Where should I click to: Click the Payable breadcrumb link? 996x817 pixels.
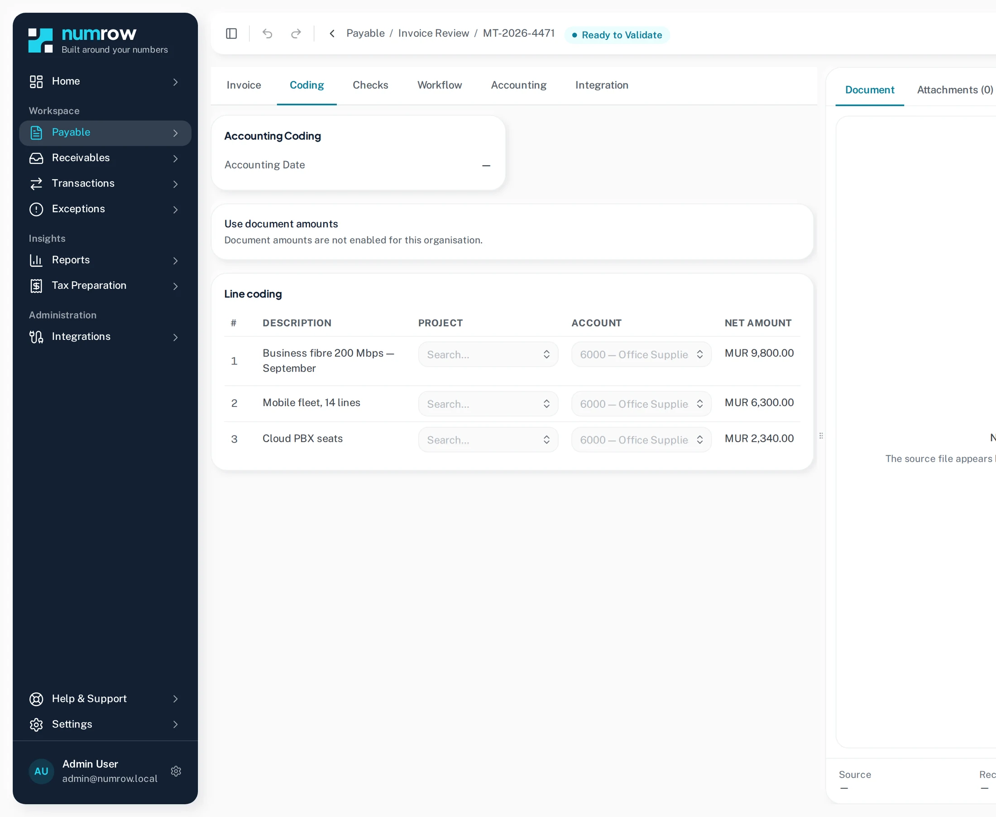[x=365, y=33]
